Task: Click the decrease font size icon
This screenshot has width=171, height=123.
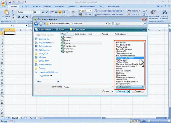Action: pos(47,12)
